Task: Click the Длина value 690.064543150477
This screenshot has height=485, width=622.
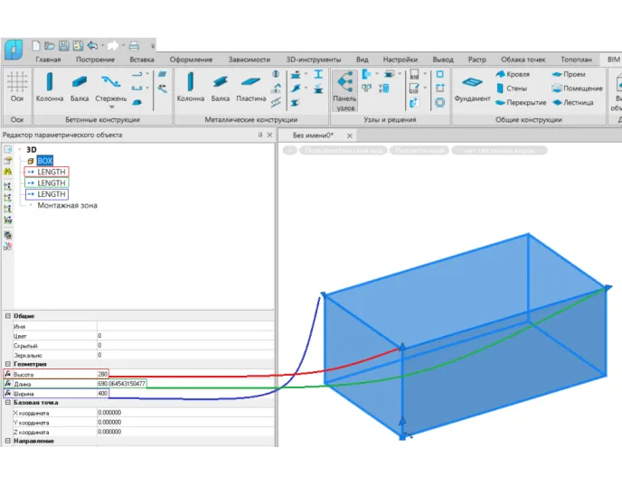Action: coord(121,384)
